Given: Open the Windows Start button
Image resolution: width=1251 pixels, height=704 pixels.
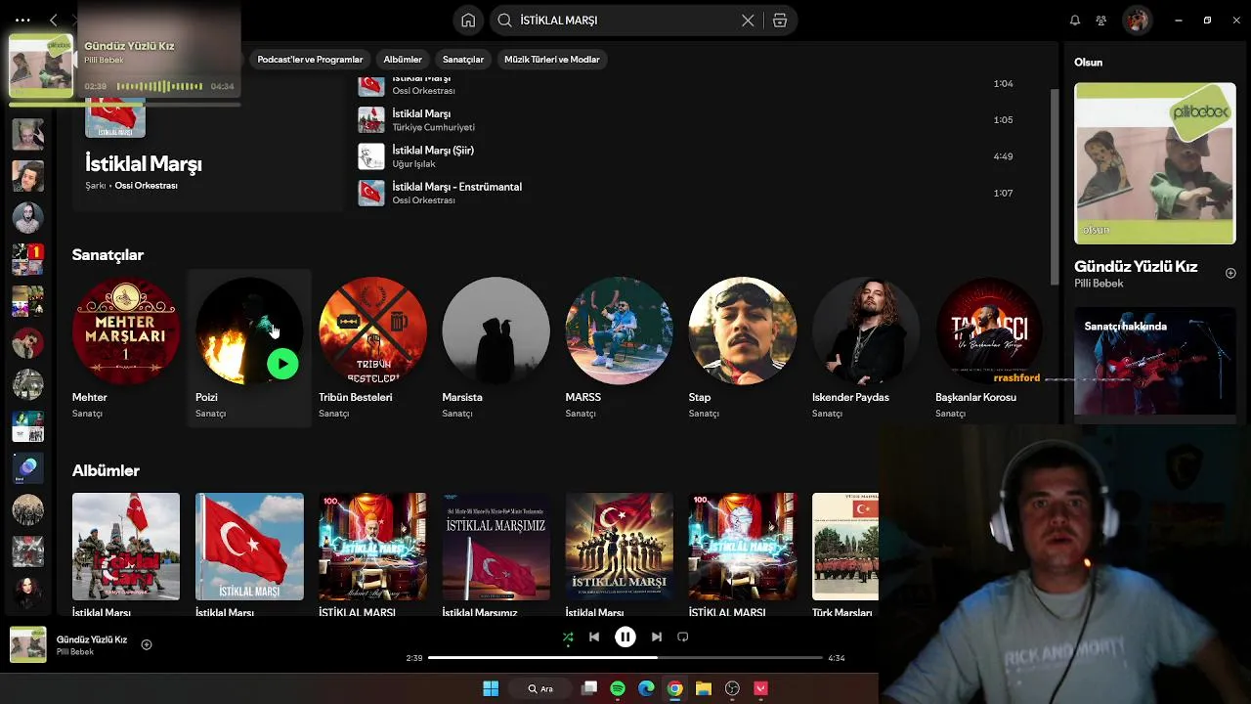Looking at the screenshot, I should tap(491, 688).
